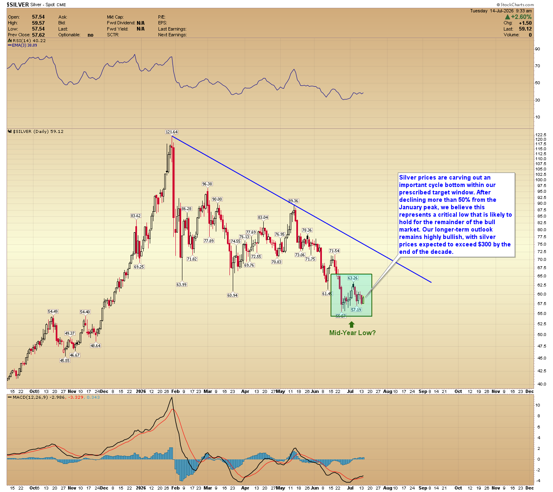The height and width of the screenshot is (492, 553).
Task: Click the Optionable 'no' value
Action: pyautogui.click(x=90, y=35)
